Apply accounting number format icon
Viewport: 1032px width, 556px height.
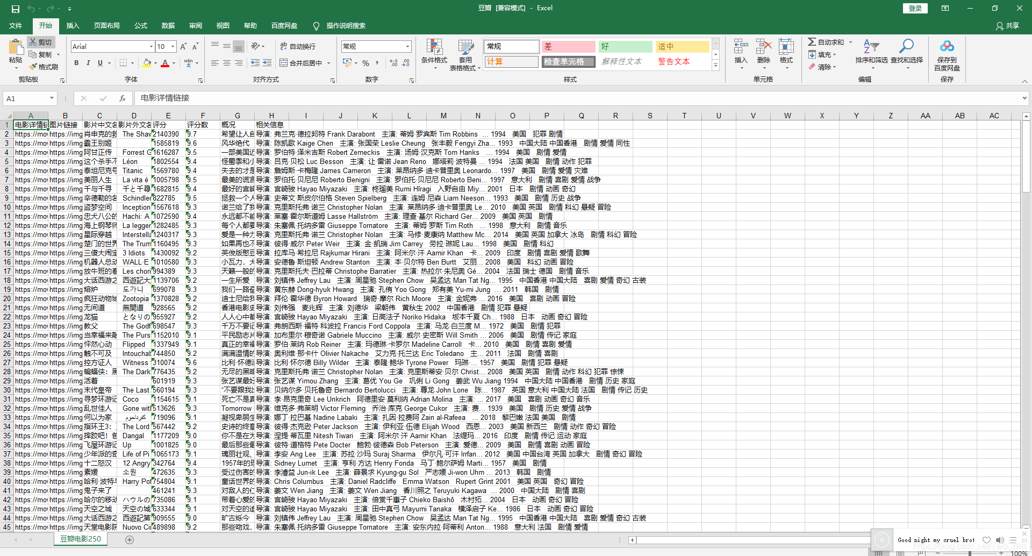pyautogui.click(x=347, y=63)
